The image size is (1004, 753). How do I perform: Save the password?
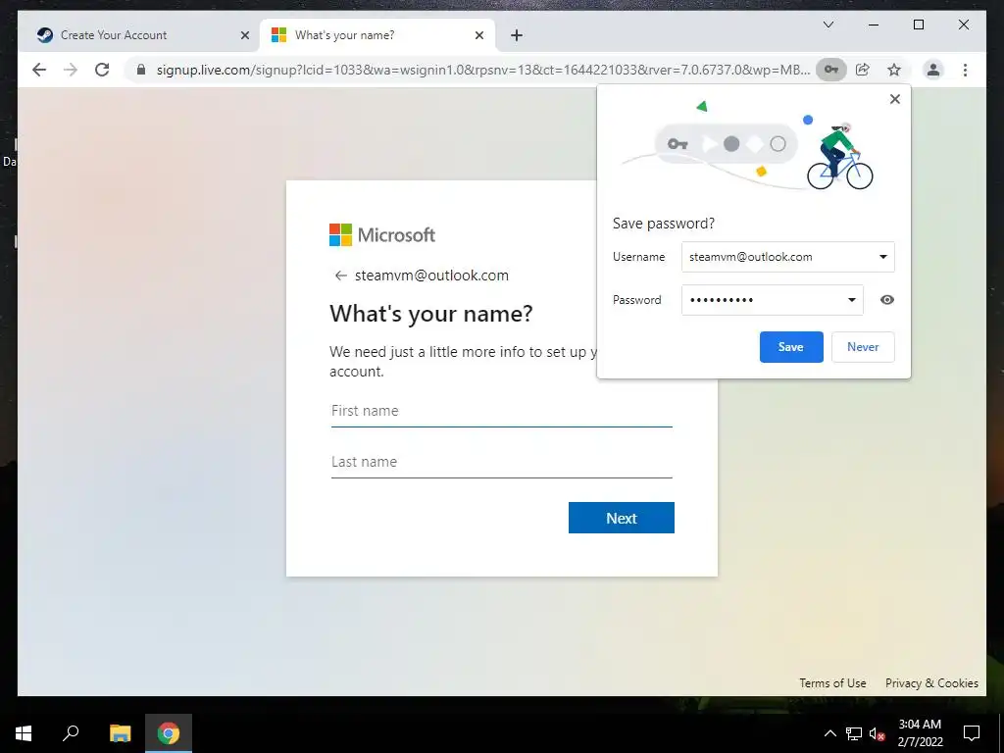(x=791, y=347)
